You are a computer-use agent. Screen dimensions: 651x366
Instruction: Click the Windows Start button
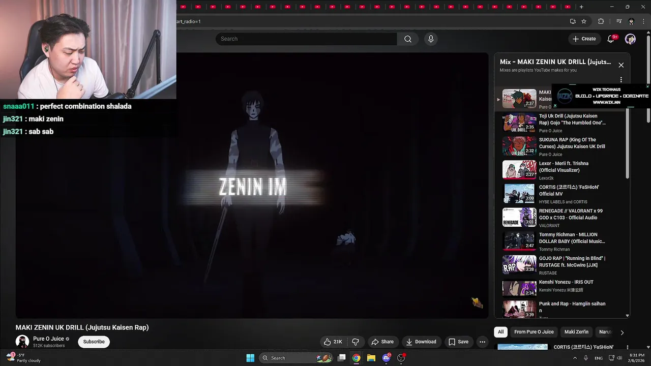click(x=250, y=358)
